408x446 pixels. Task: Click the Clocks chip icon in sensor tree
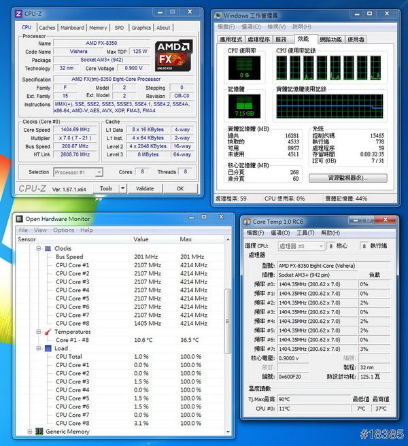[x=48, y=249]
